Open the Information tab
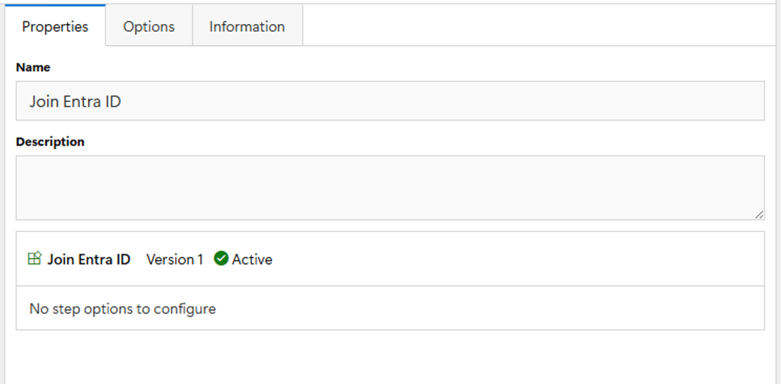The height and width of the screenshot is (384, 781). pyautogui.click(x=247, y=26)
